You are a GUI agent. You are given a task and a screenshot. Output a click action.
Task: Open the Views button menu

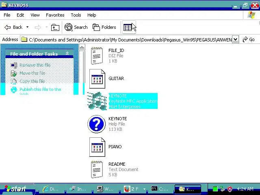click(x=129, y=27)
